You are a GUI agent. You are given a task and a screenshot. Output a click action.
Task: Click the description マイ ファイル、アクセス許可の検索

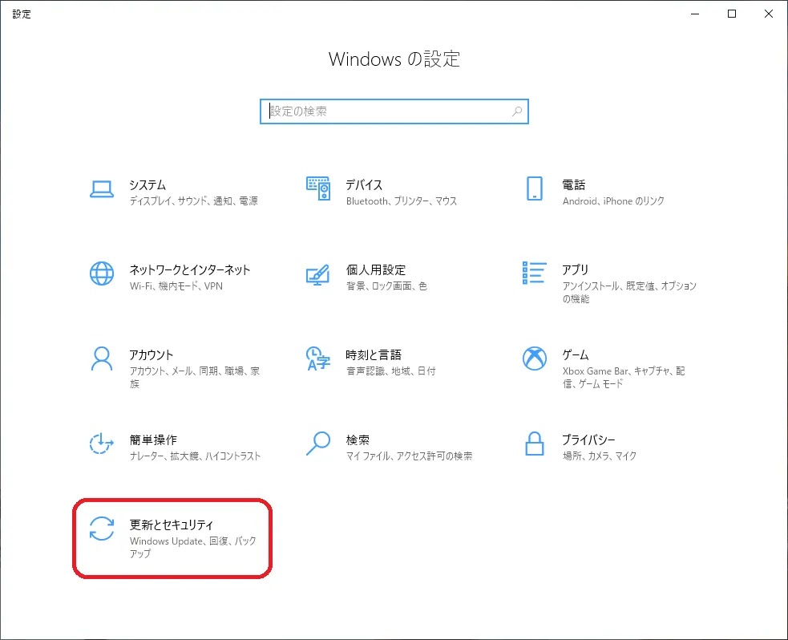click(x=409, y=456)
